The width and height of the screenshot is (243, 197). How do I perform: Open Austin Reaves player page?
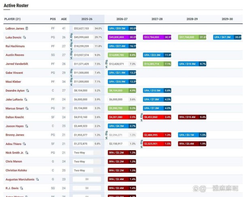pos(15,55)
